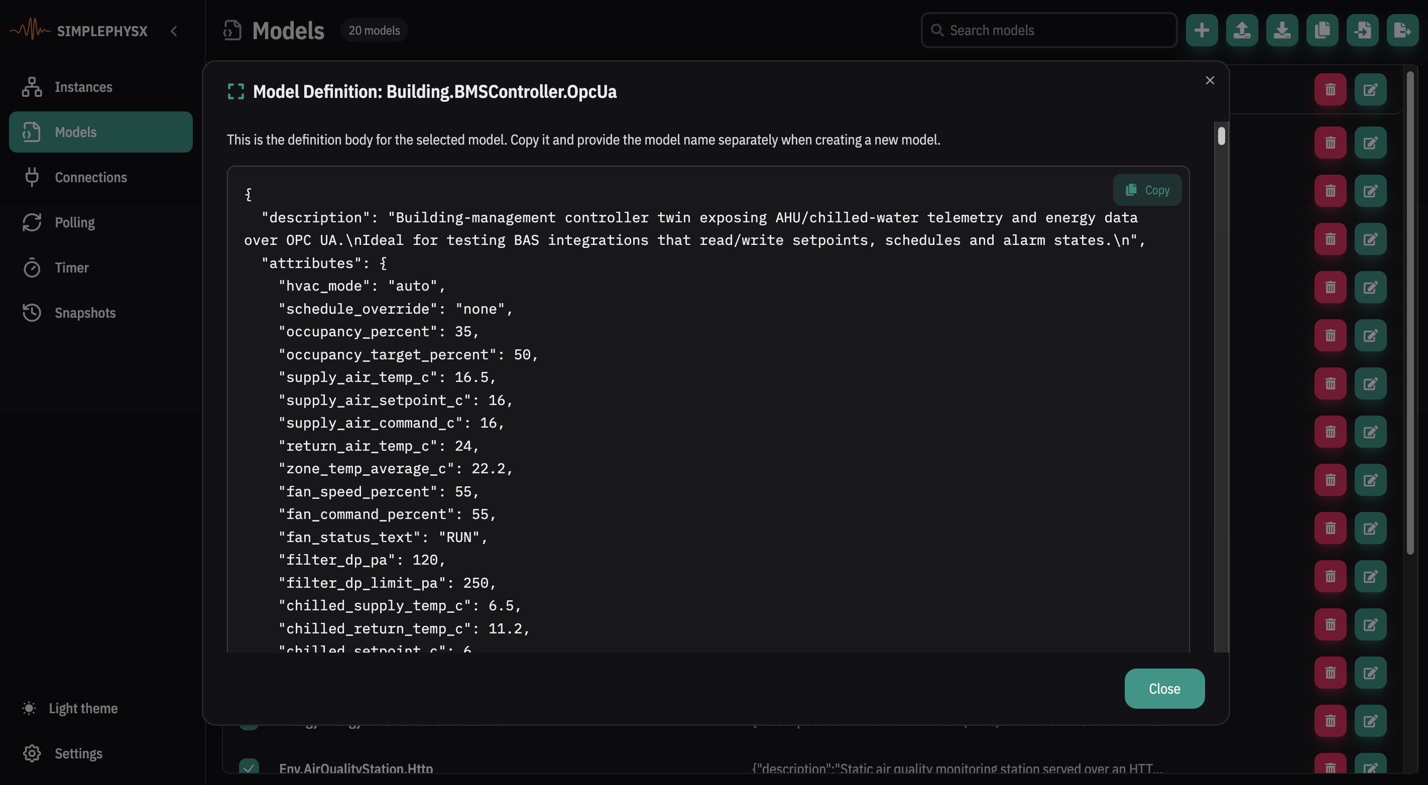Click the add new model plus icon

[1201, 30]
